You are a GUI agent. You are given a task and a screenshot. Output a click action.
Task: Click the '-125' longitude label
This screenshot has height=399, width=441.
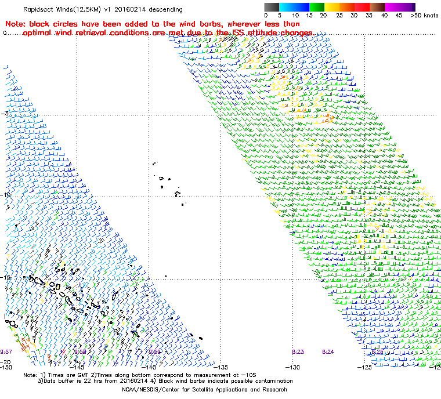click(364, 367)
